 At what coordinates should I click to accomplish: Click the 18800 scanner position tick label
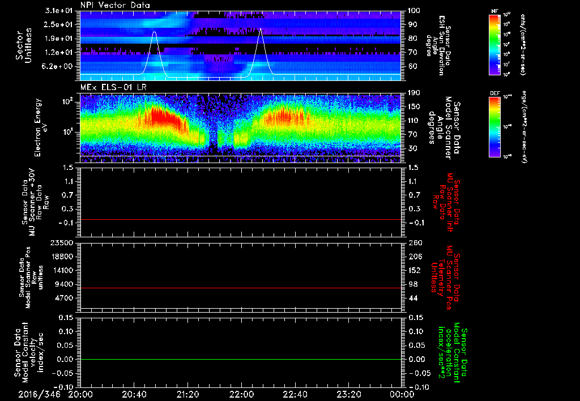[63, 257]
